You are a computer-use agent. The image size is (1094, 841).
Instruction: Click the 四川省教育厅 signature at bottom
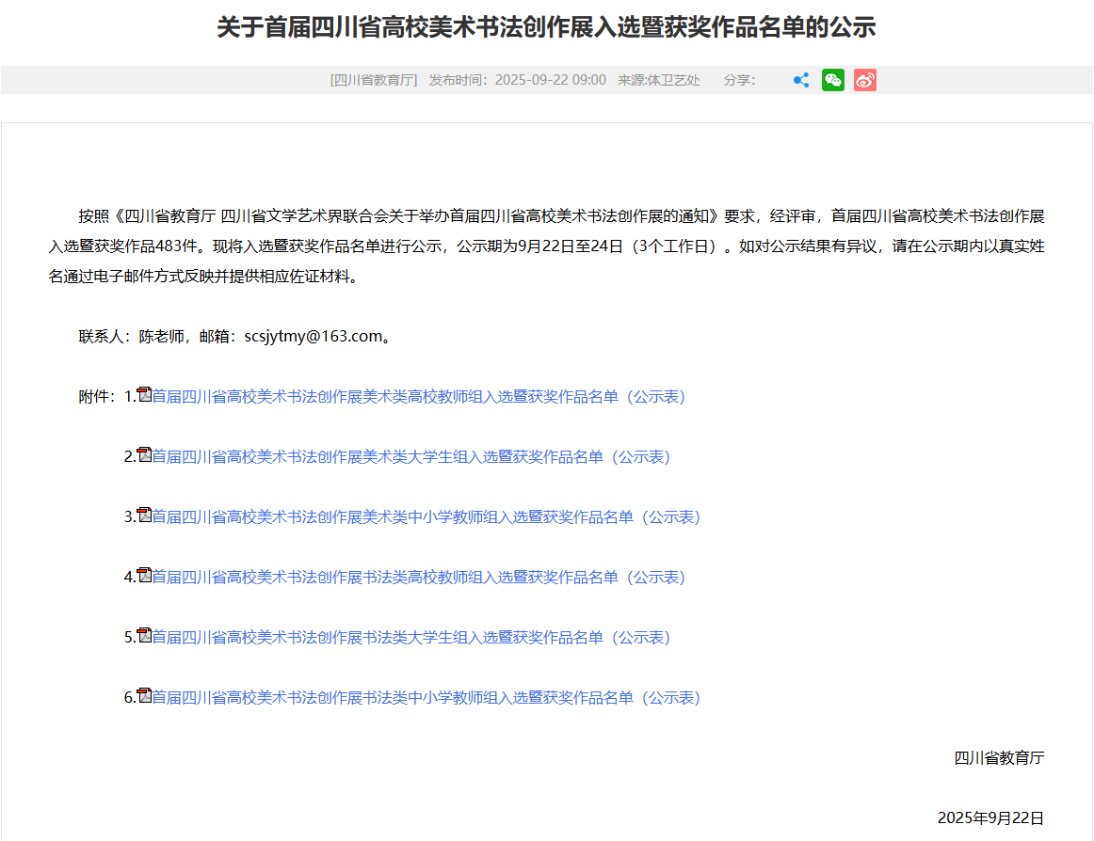(999, 758)
